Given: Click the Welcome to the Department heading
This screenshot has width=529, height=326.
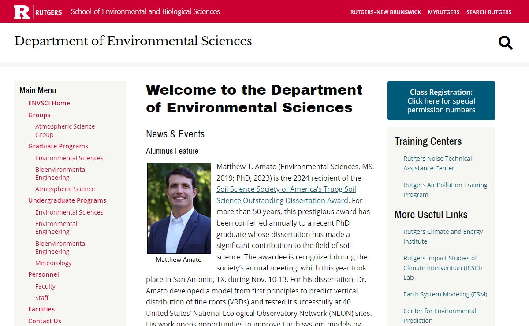Looking at the screenshot, I should tap(254, 99).
